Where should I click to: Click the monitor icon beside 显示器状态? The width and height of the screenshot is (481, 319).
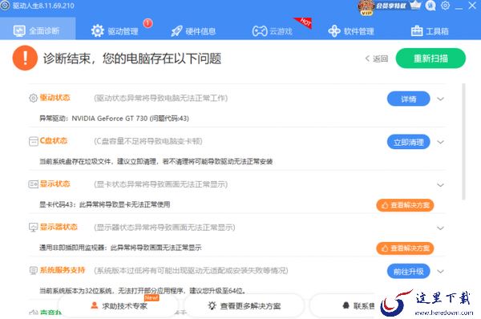33,228
